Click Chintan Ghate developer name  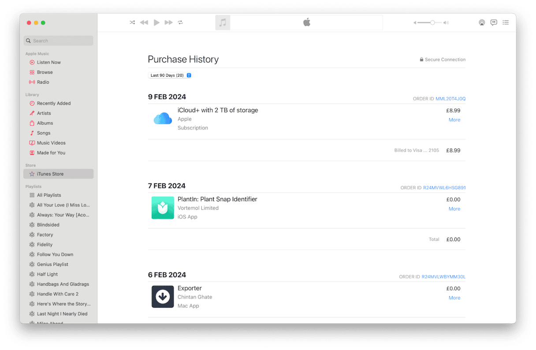pyautogui.click(x=195, y=297)
